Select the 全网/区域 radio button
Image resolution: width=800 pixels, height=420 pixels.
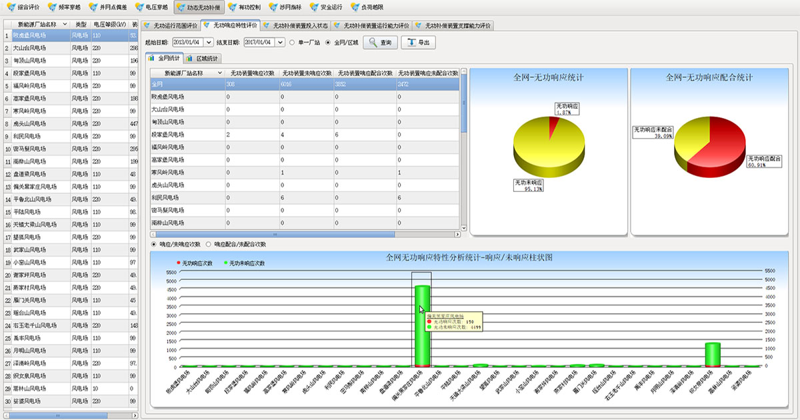[328, 43]
